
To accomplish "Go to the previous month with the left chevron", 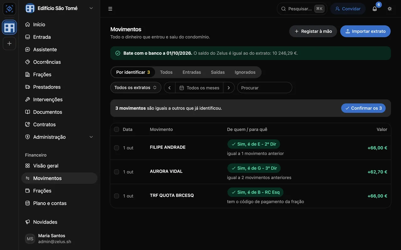I will [x=169, y=88].
